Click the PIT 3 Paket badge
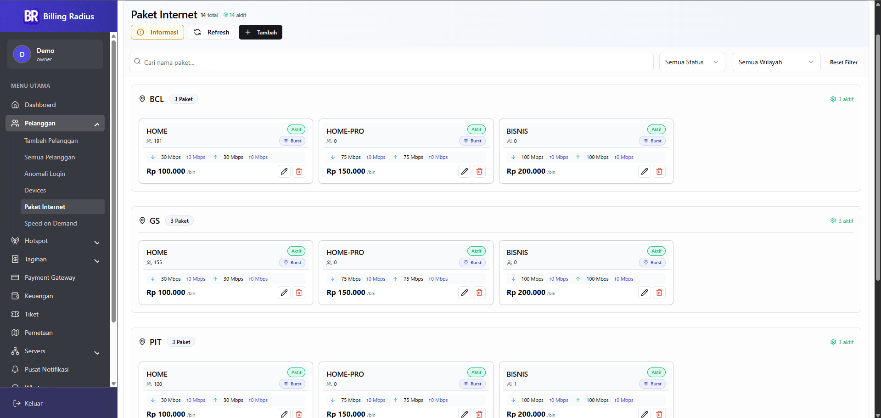Viewport: 881px width, 418px height. coord(181,342)
